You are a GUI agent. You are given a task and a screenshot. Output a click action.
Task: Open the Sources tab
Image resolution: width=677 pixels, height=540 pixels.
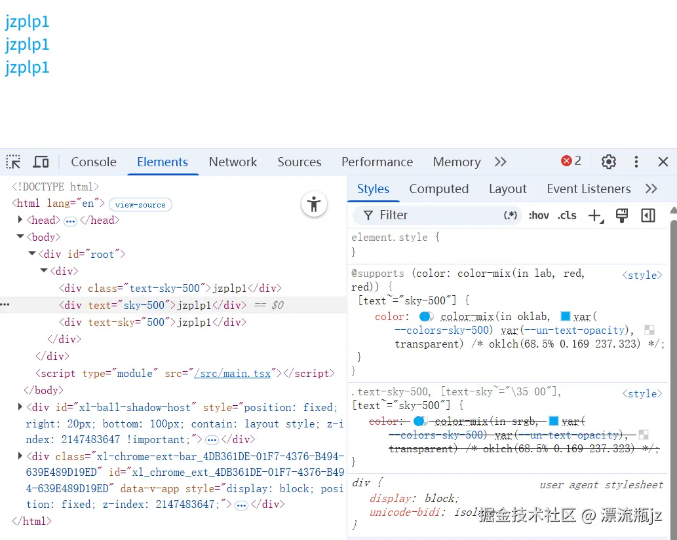300,162
